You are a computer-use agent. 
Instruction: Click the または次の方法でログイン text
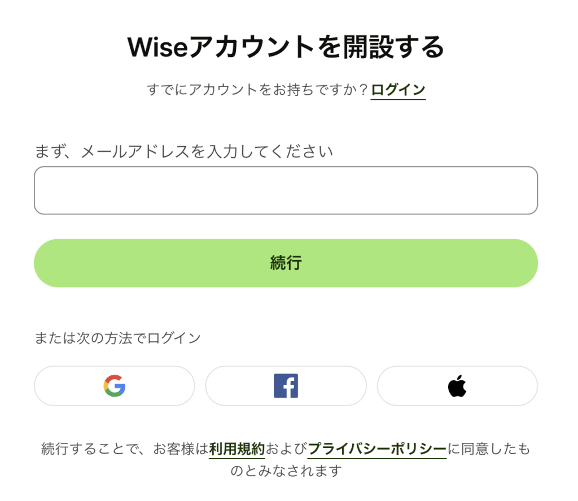[117, 338]
